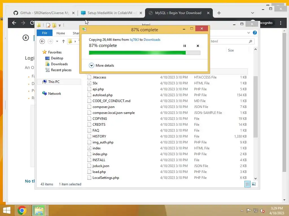This screenshot has width=289, height=216.
Task: Open the Downloads destination link
Action: click(x=152, y=39)
